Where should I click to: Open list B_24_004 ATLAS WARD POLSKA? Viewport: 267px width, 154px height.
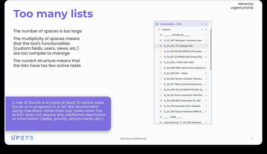[x=184, y=90]
